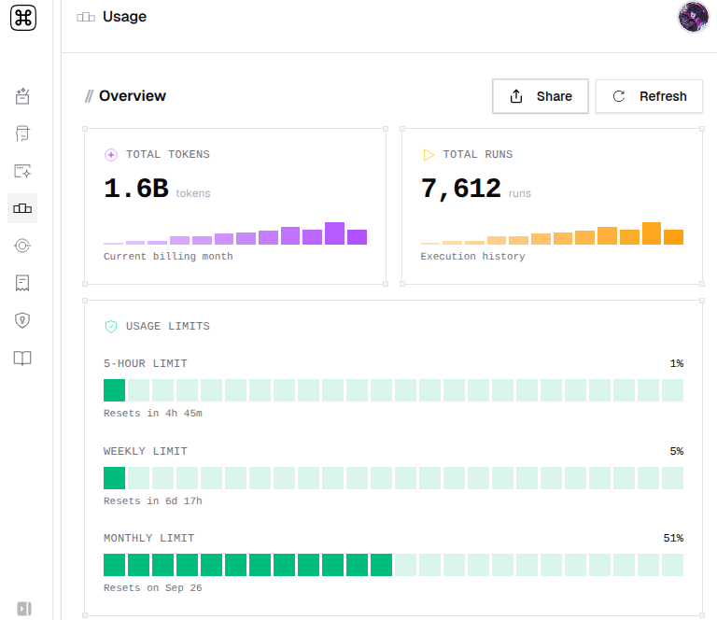The height and width of the screenshot is (620, 717).
Task: Open the book documentation sidebar icon
Action: coord(22,358)
